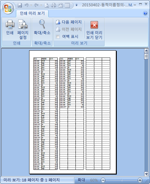Click the grid table icon in quick access toolbar
The height and width of the screenshot is (184, 150).
click(x=67, y=5)
